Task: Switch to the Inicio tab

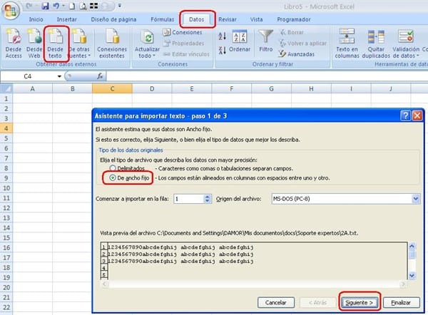Action: point(36,19)
